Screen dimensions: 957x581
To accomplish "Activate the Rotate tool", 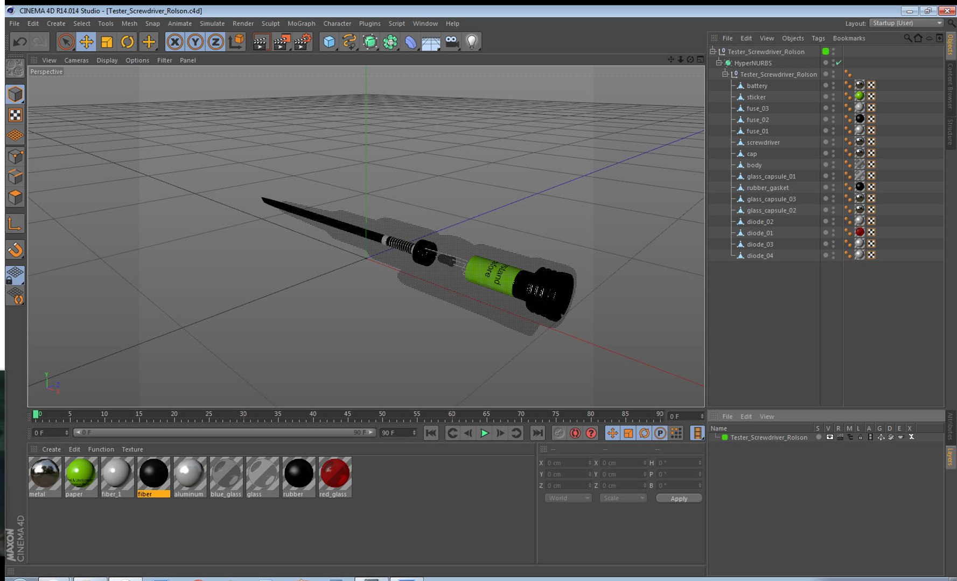I will [127, 42].
